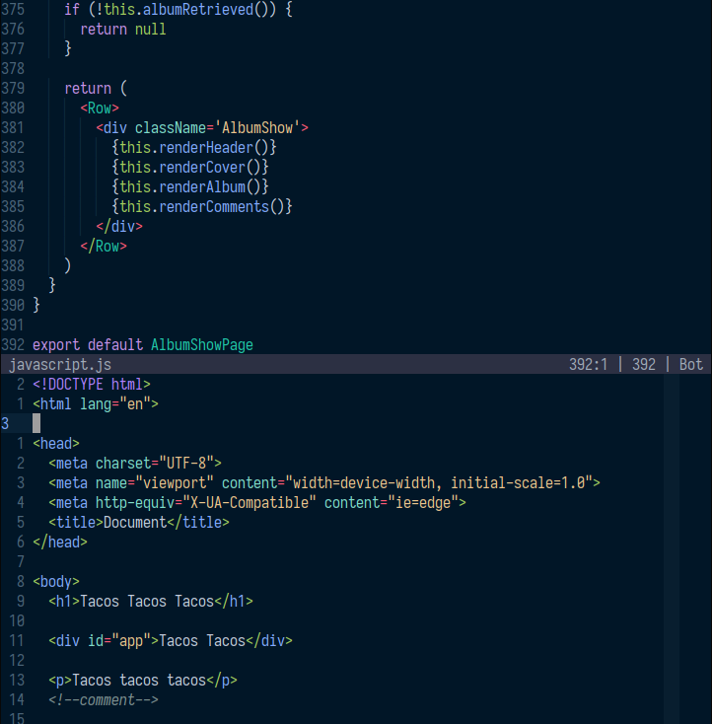Click the return null statement
This screenshot has height=724, width=712.
point(123,30)
